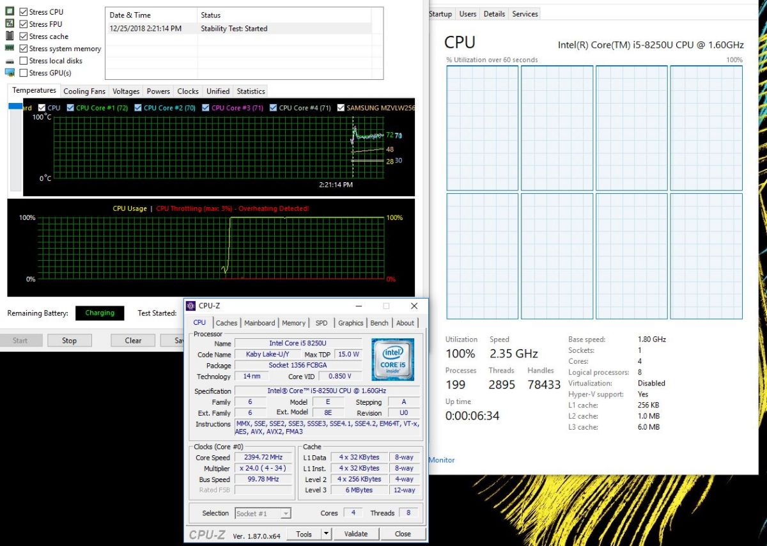Click the Intel Core i5 logo badge
Viewport: 767px width, 546px height.
[x=392, y=359]
